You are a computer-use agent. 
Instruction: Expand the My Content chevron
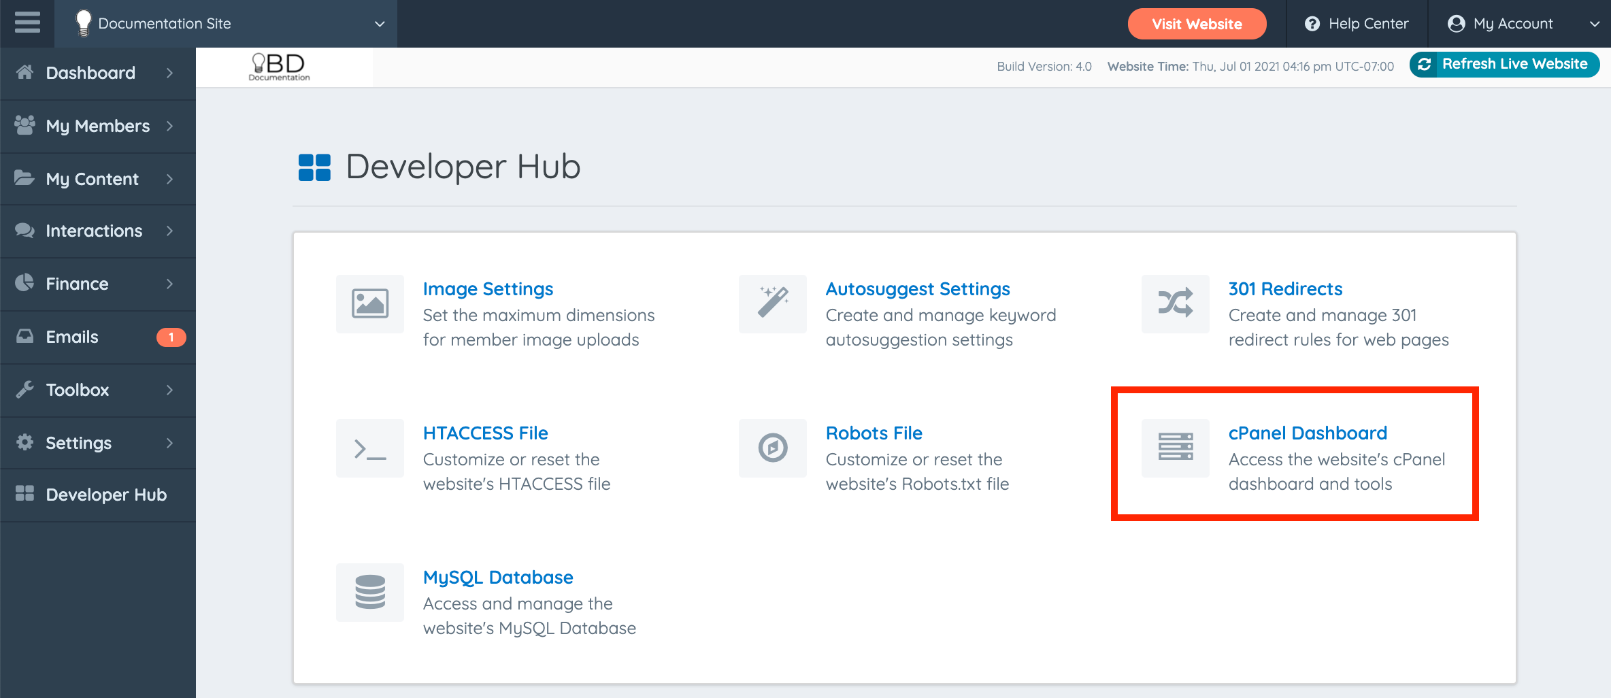click(x=170, y=179)
